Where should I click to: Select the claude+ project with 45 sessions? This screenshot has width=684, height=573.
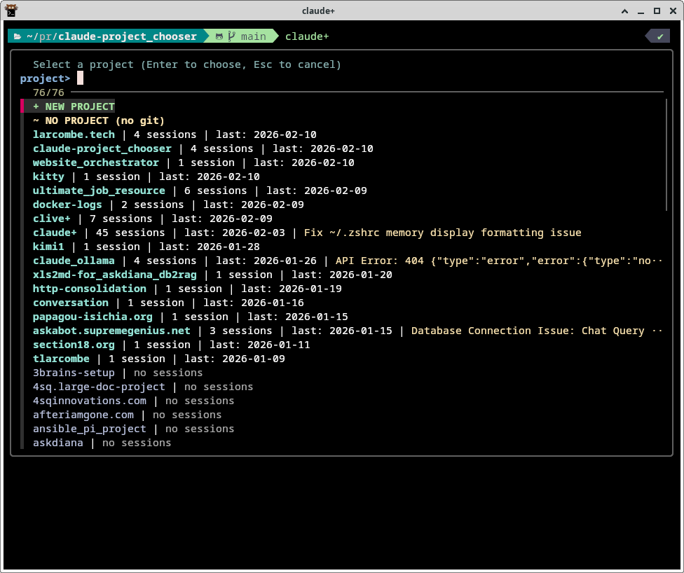tap(55, 233)
